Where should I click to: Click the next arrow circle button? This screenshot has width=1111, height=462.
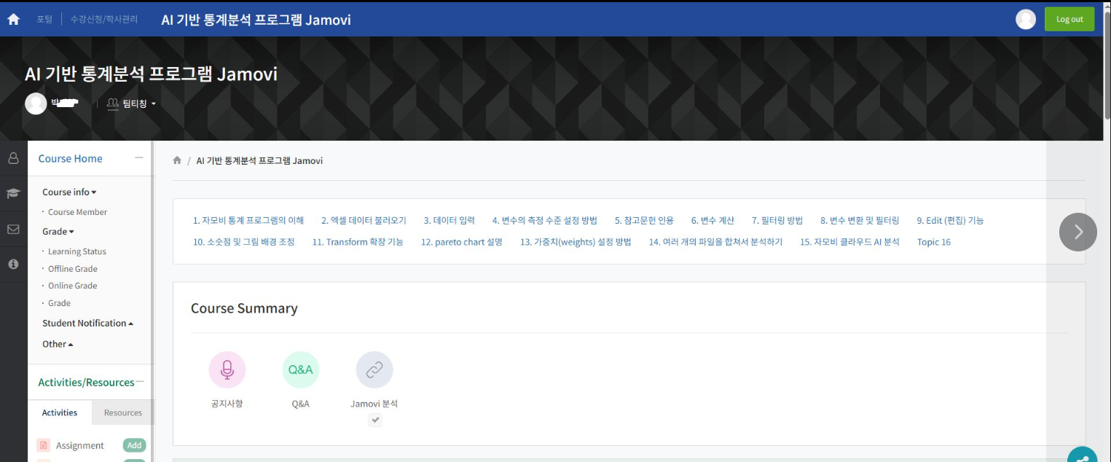click(1078, 232)
